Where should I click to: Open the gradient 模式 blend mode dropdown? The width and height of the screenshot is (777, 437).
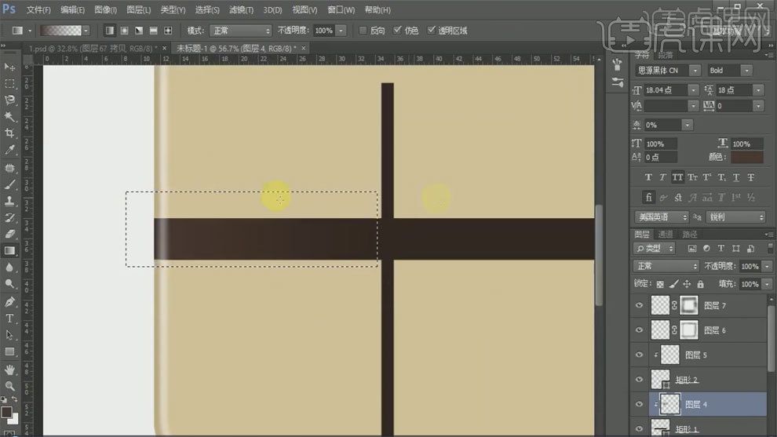239,31
